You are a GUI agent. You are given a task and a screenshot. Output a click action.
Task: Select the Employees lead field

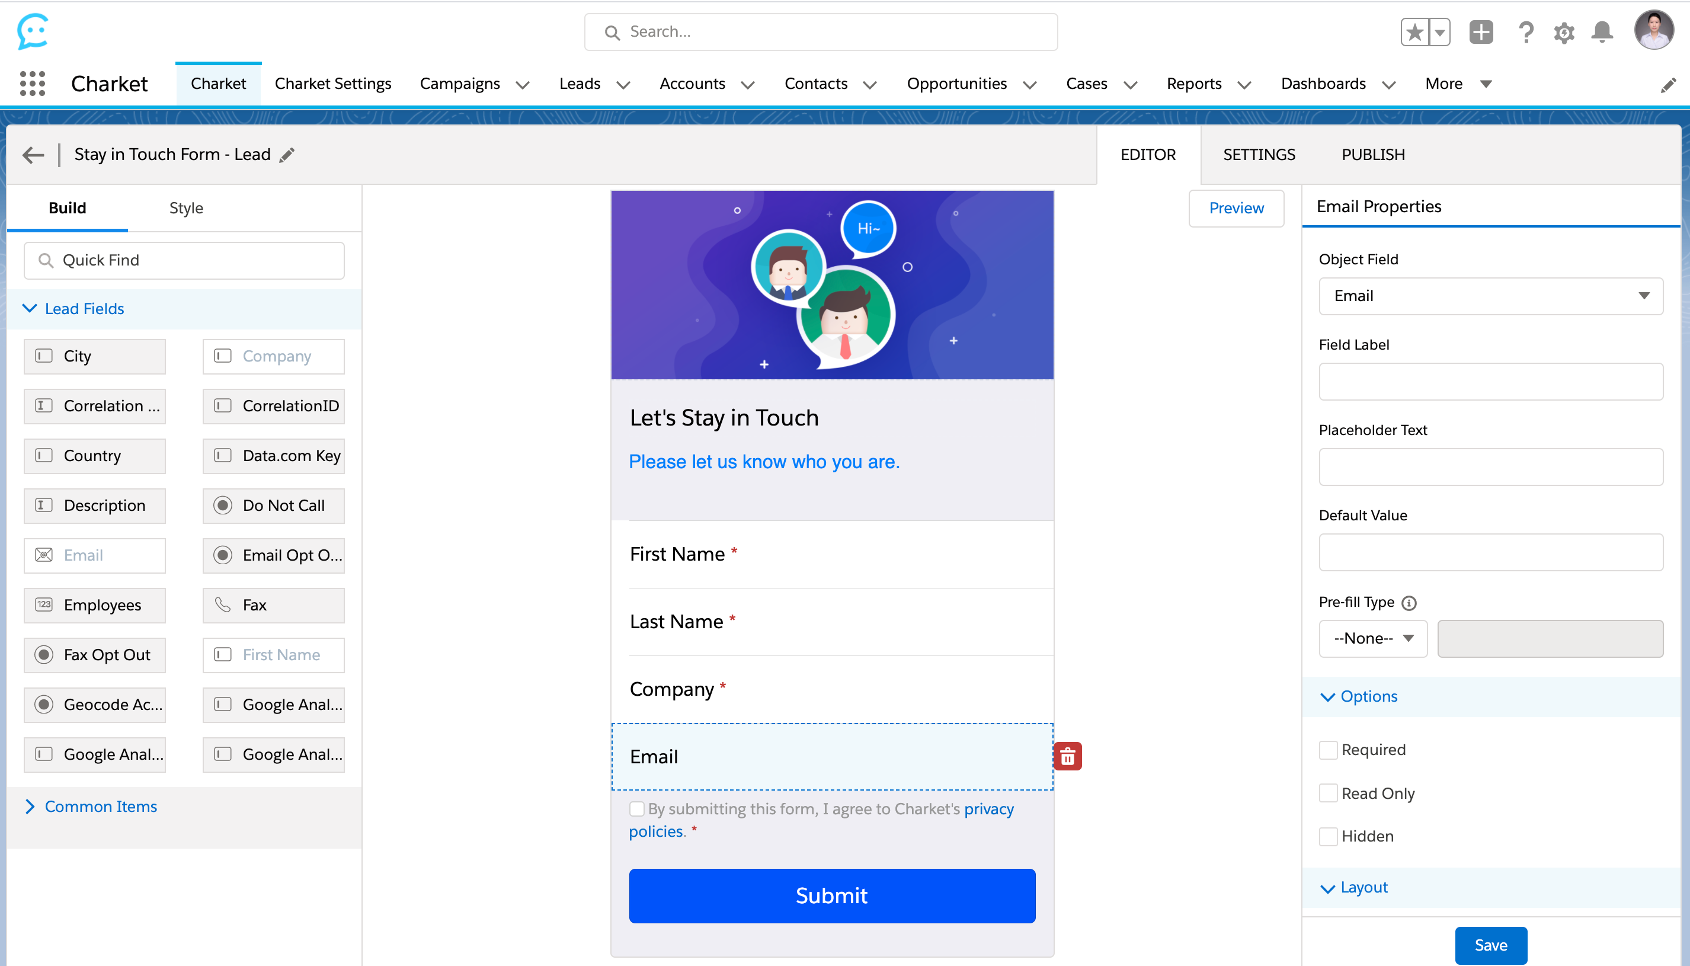tap(94, 605)
